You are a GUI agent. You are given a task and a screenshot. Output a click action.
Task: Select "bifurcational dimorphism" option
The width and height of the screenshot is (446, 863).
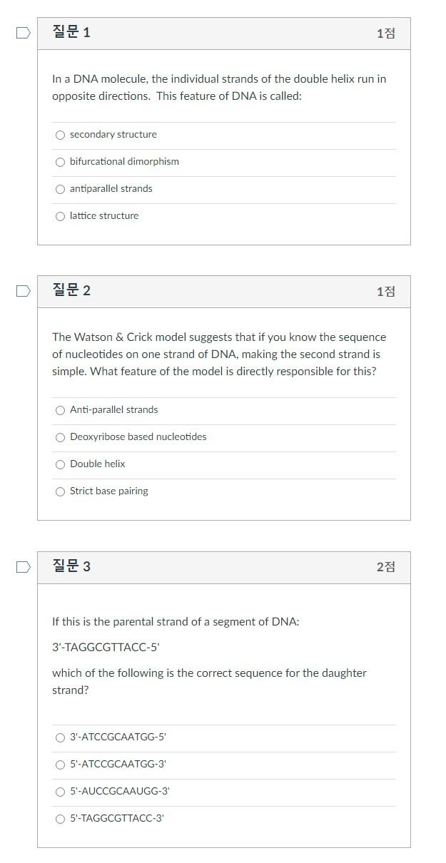coord(61,162)
